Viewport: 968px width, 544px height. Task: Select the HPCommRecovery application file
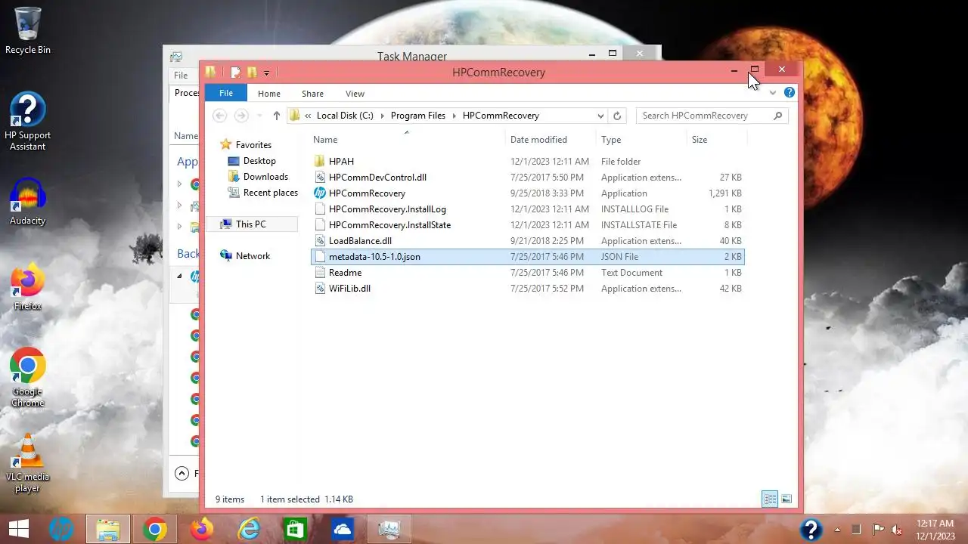click(x=528, y=193)
